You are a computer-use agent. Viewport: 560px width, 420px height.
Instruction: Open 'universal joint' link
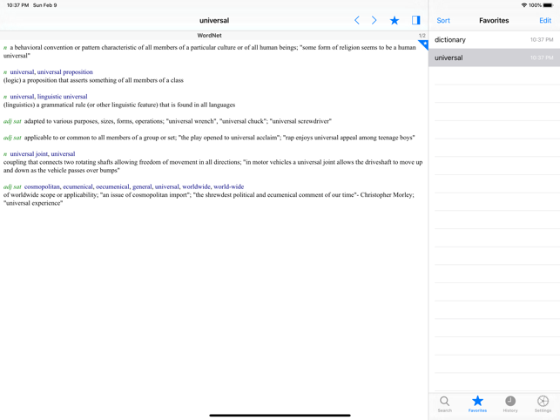click(29, 153)
